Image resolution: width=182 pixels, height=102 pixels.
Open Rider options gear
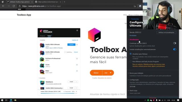tap(77, 71)
